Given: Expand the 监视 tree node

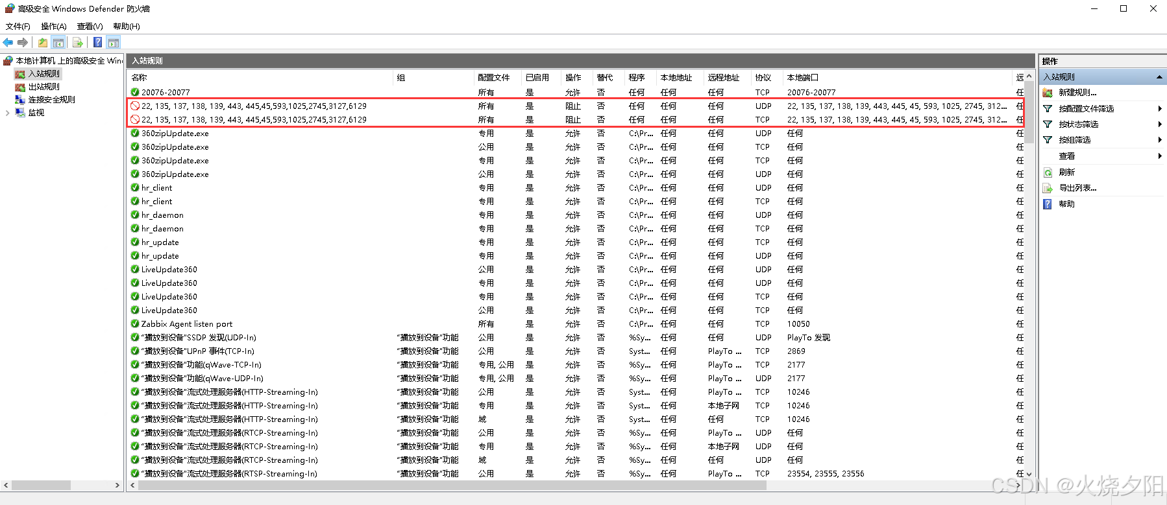Looking at the screenshot, I should point(7,113).
